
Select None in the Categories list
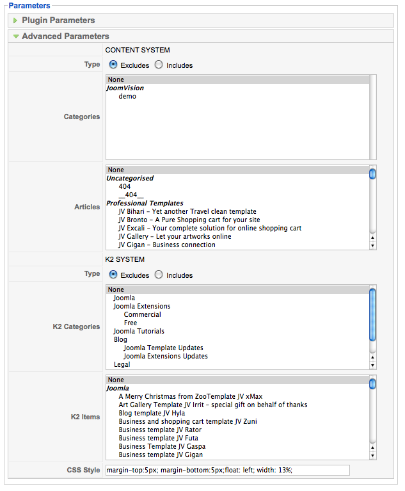[237, 79]
